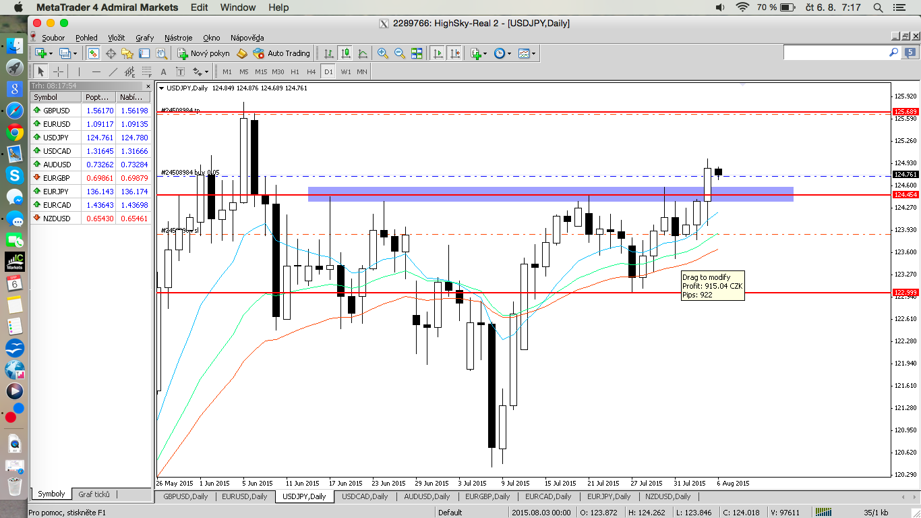
Task: Open the templates icon
Action: [524, 53]
